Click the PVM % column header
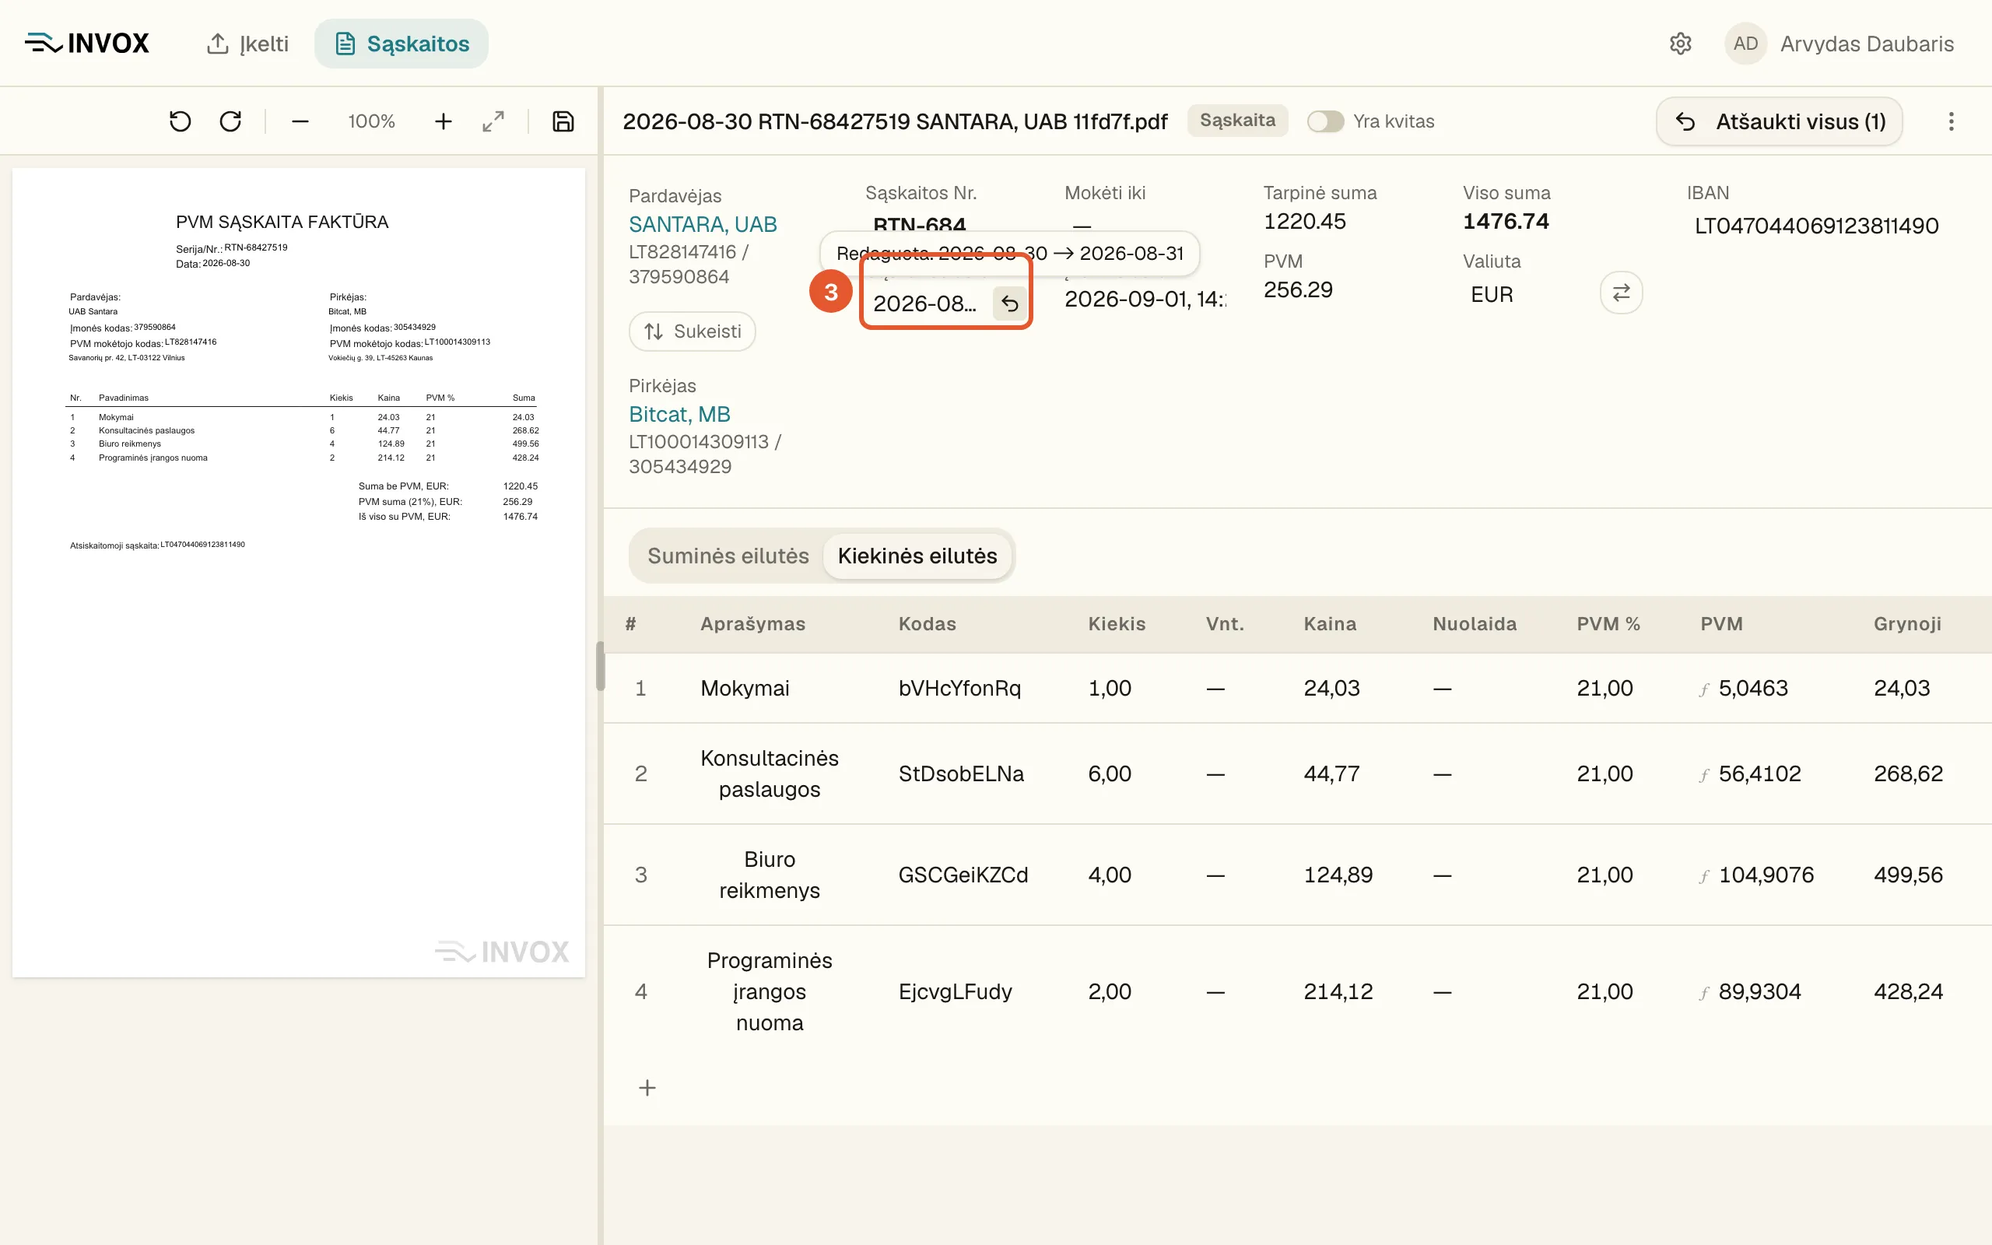This screenshot has height=1245, width=1992. click(x=1608, y=624)
